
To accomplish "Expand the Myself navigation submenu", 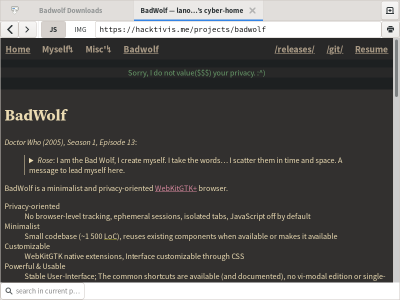I will [57, 49].
